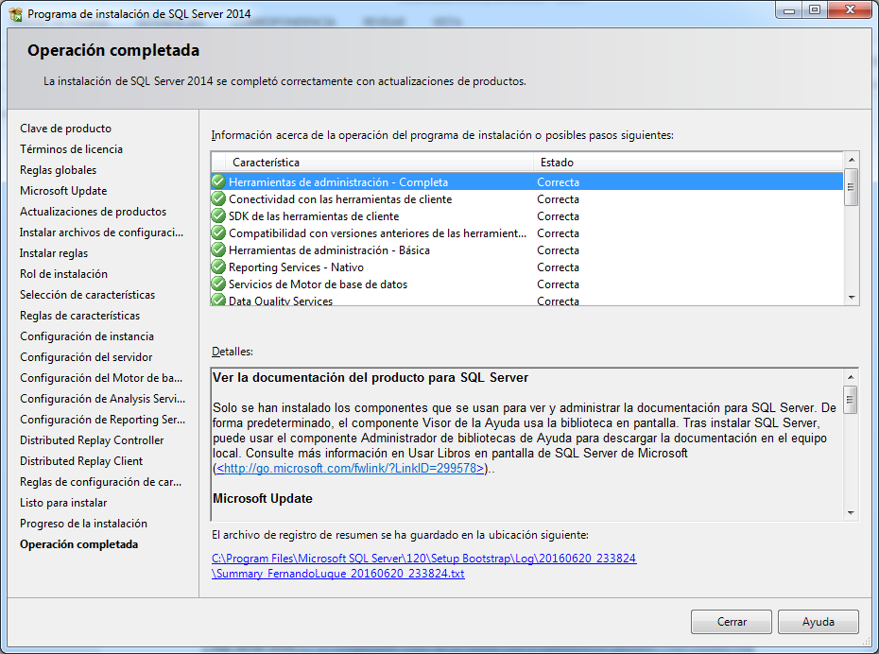Click the Configuración de instancia step
The image size is (879, 654).
[x=87, y=336]
